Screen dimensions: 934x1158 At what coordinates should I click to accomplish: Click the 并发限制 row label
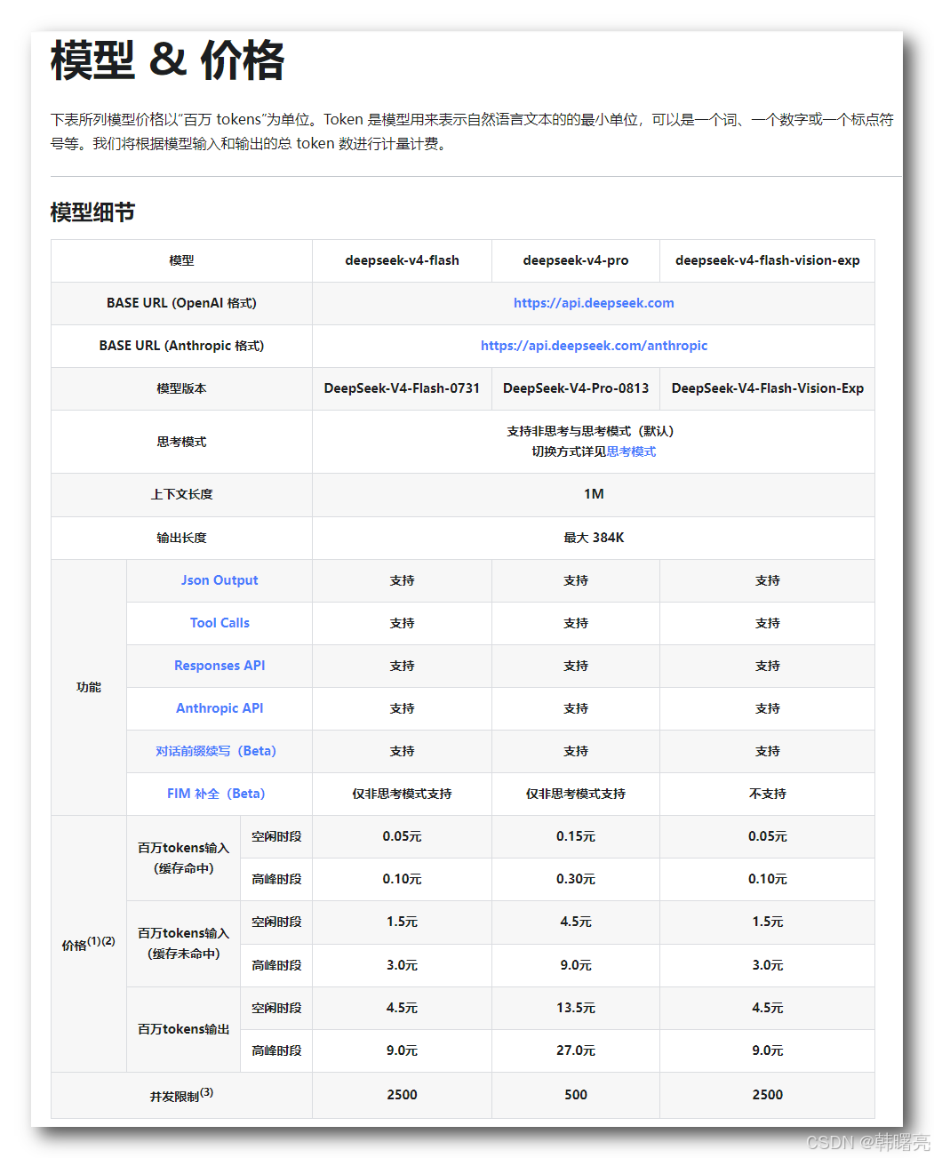181,1095
